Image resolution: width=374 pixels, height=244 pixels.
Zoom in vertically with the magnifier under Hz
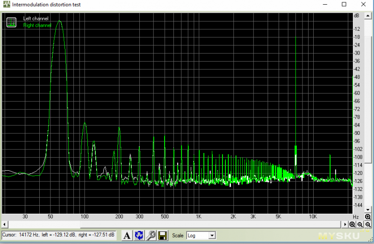(x=368, y=217)
